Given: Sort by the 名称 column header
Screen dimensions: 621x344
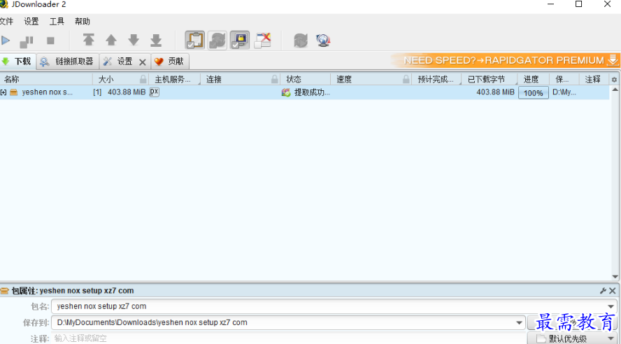Looking at the screenshot, I should pyautogui.click(x=46, y=79).
